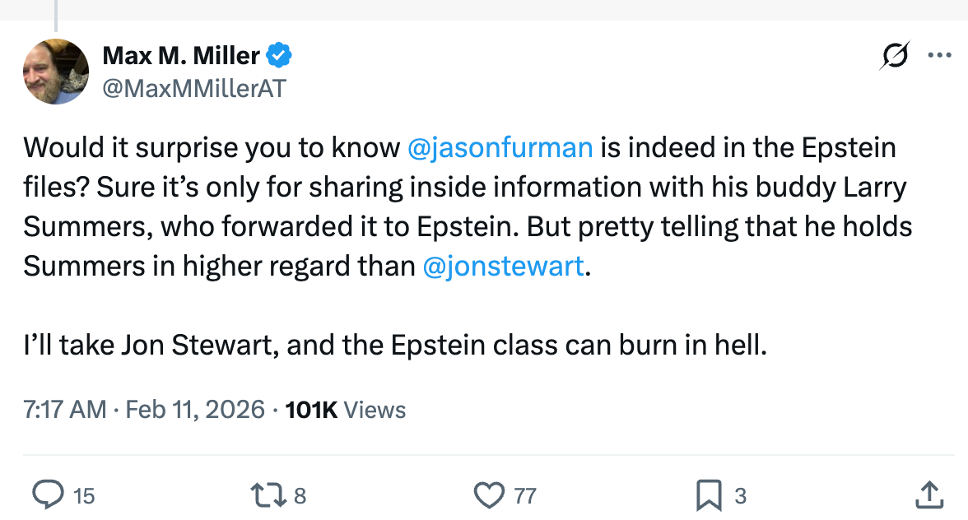
Task: View the 101K Views analytics
Action: pyautogui.click(x=345, y=409)
